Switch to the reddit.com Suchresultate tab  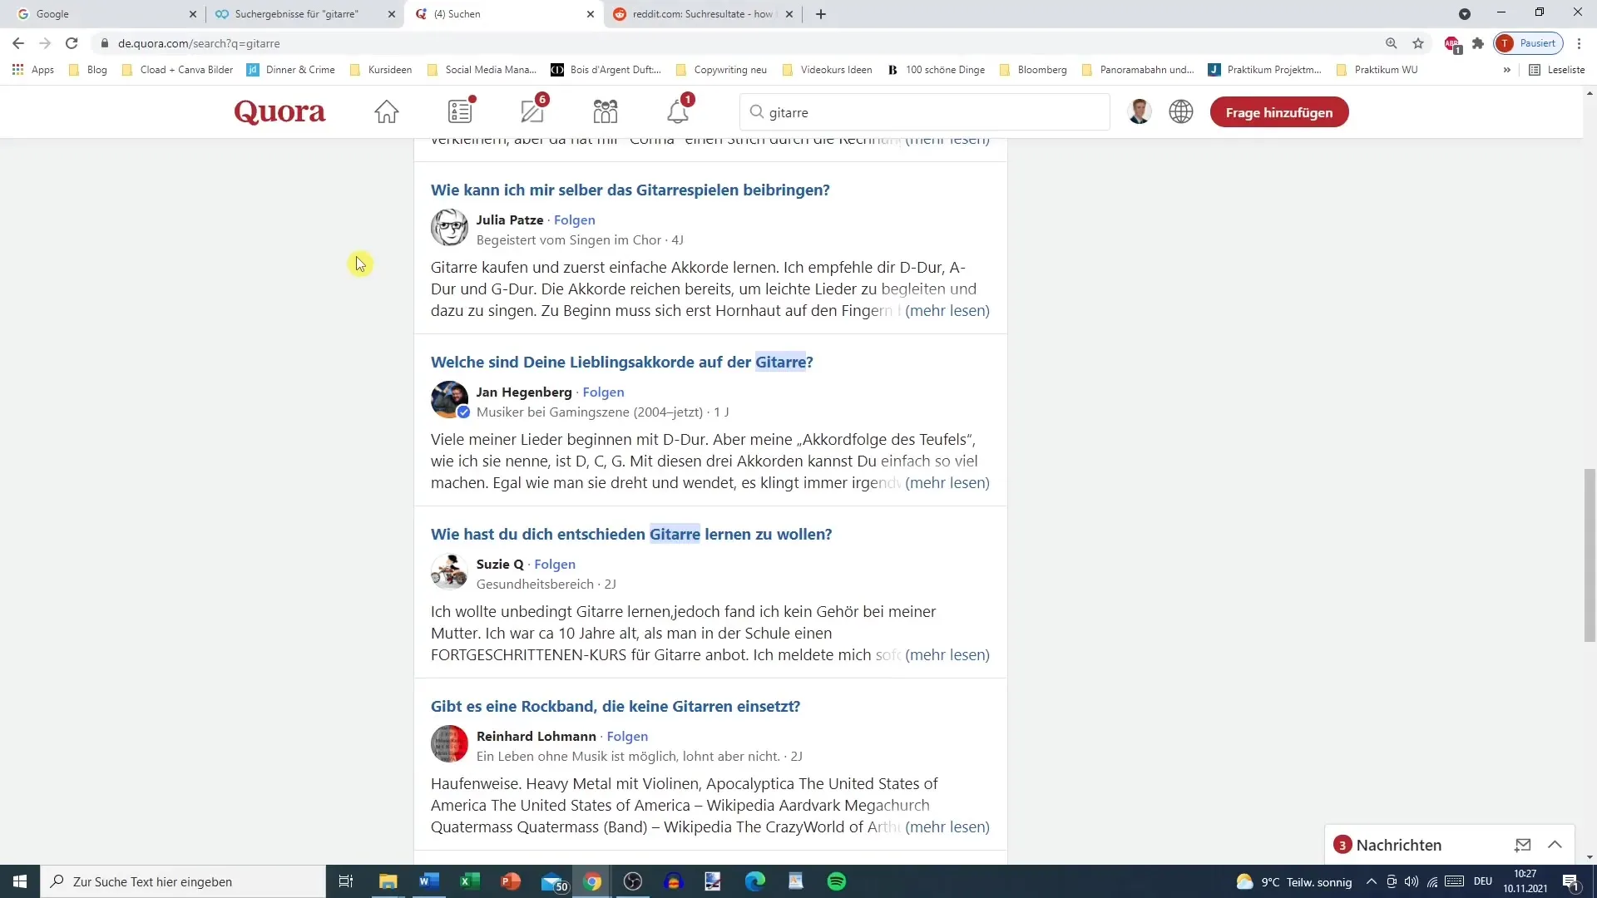tap(704, 14)
